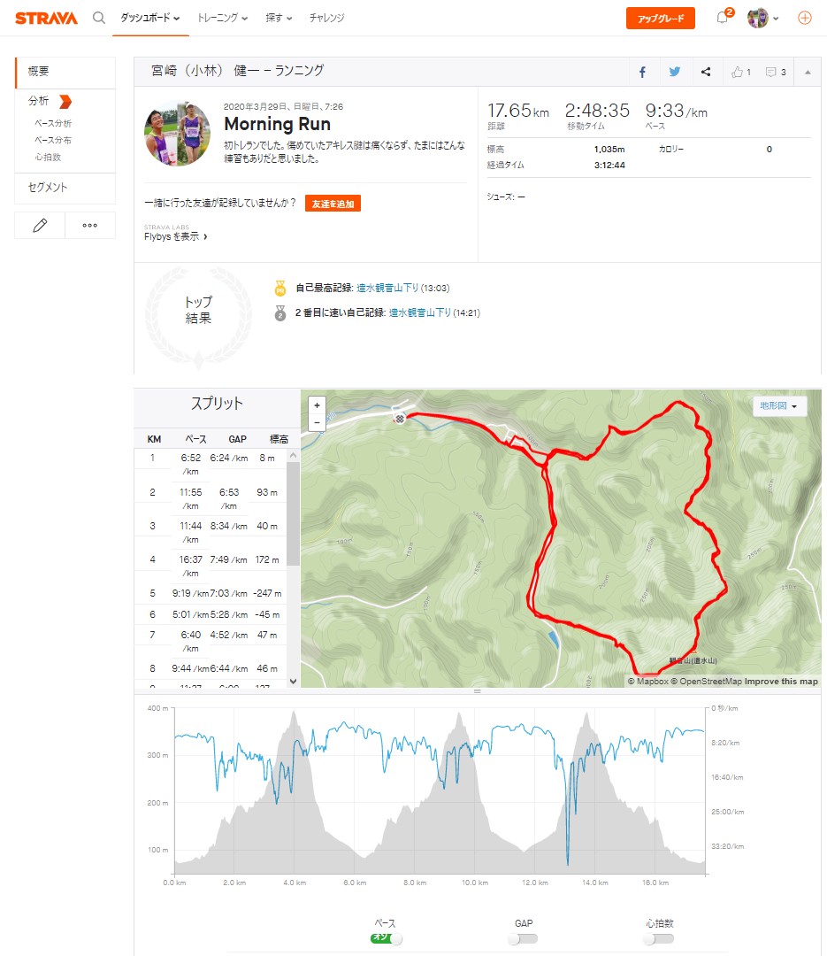827x956 pixels.
Task: Toggle the ペース pace switch
Action: (386, 938)
